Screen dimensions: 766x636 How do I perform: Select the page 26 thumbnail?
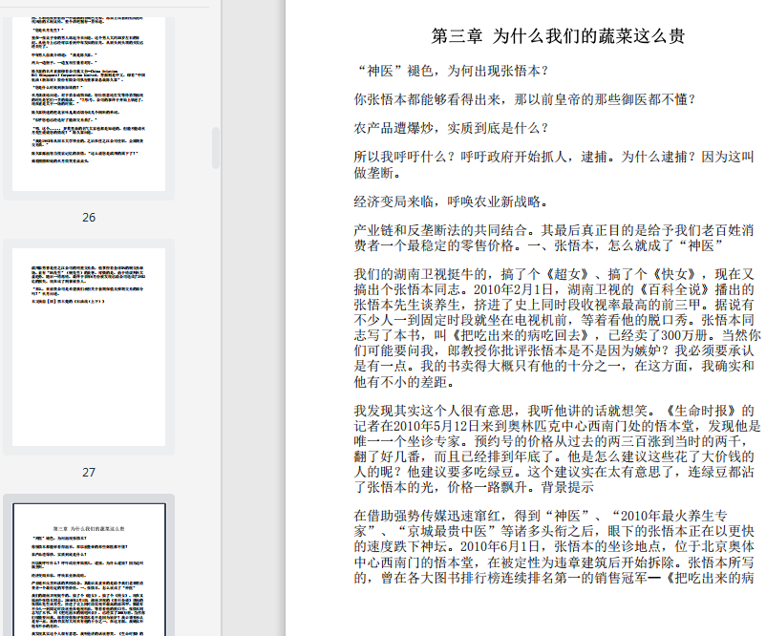(89, 103)
